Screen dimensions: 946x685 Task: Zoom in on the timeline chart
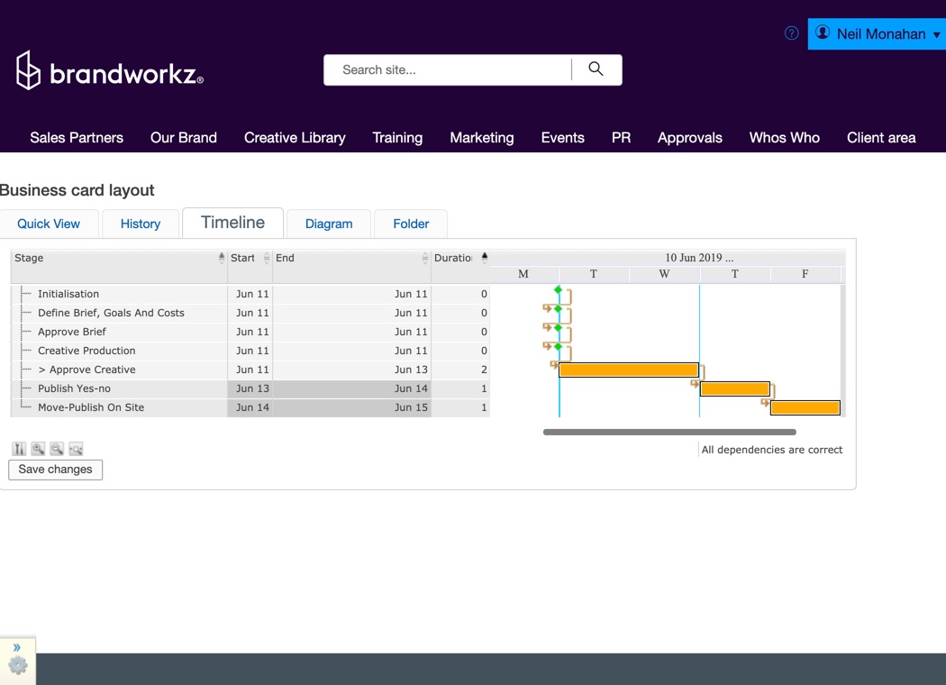click(38, 449)
